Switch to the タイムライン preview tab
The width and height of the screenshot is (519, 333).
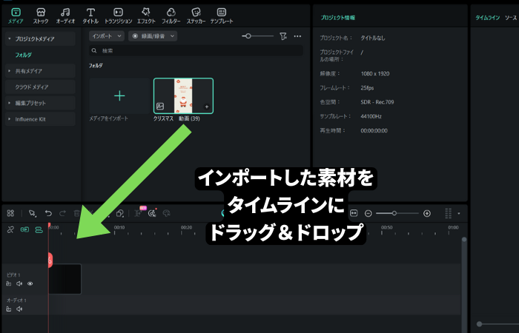[488, 18]
